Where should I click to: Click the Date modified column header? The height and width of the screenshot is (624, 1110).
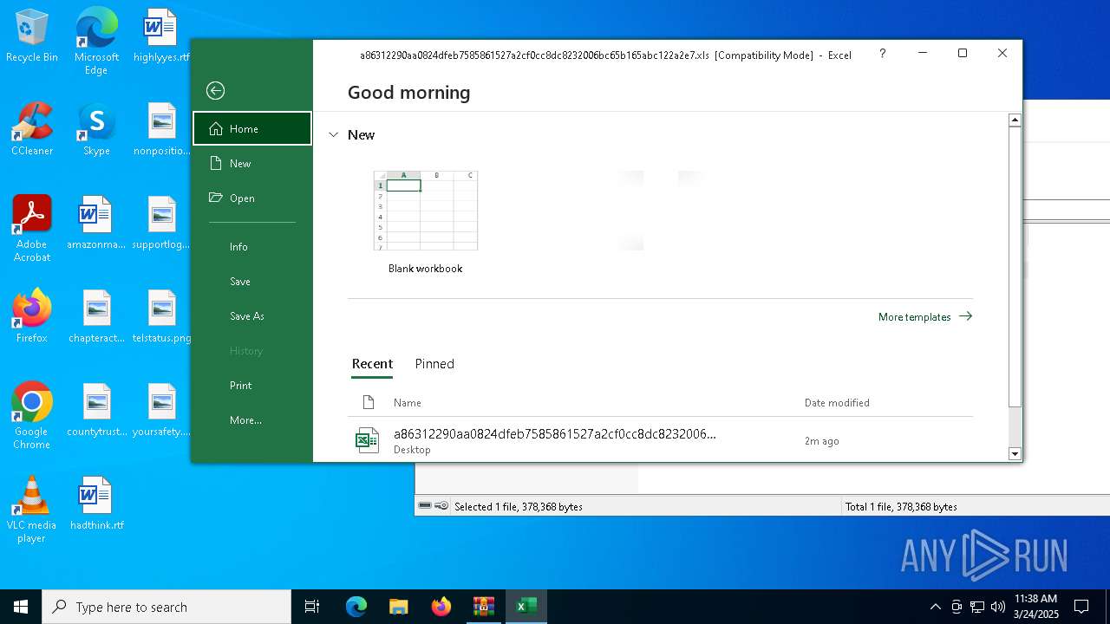pyautogui.click(x=837, y=403)
